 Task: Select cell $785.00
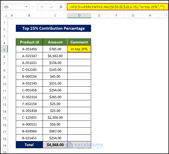coord(55,49)
